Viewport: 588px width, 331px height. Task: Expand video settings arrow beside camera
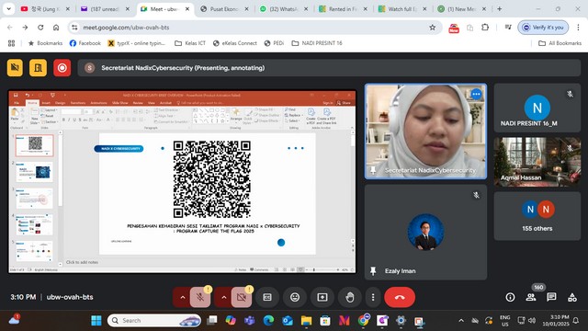(x=223, y=297)
